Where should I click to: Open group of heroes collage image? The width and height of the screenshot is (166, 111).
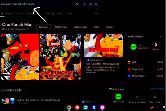tap(50, 45)
